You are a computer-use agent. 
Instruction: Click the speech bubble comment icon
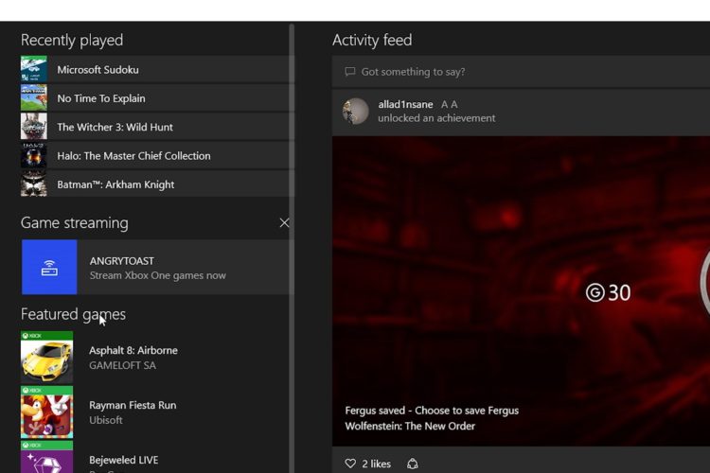coord(349,72)
